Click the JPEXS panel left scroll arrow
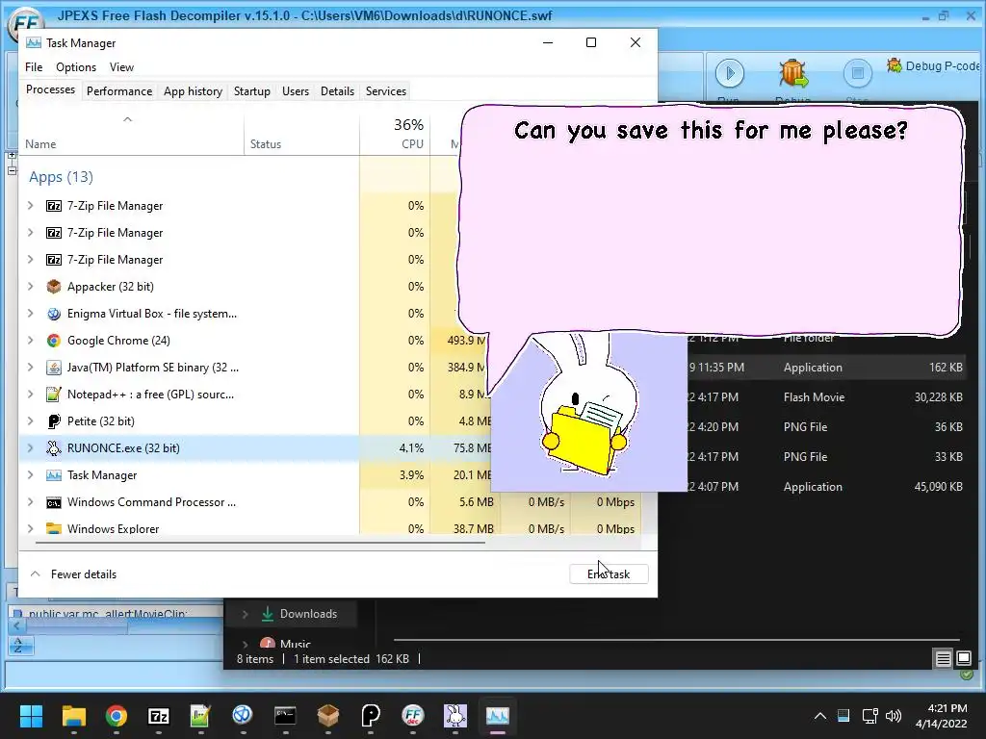Screen dimensions: 986x739 coord(17,625)
